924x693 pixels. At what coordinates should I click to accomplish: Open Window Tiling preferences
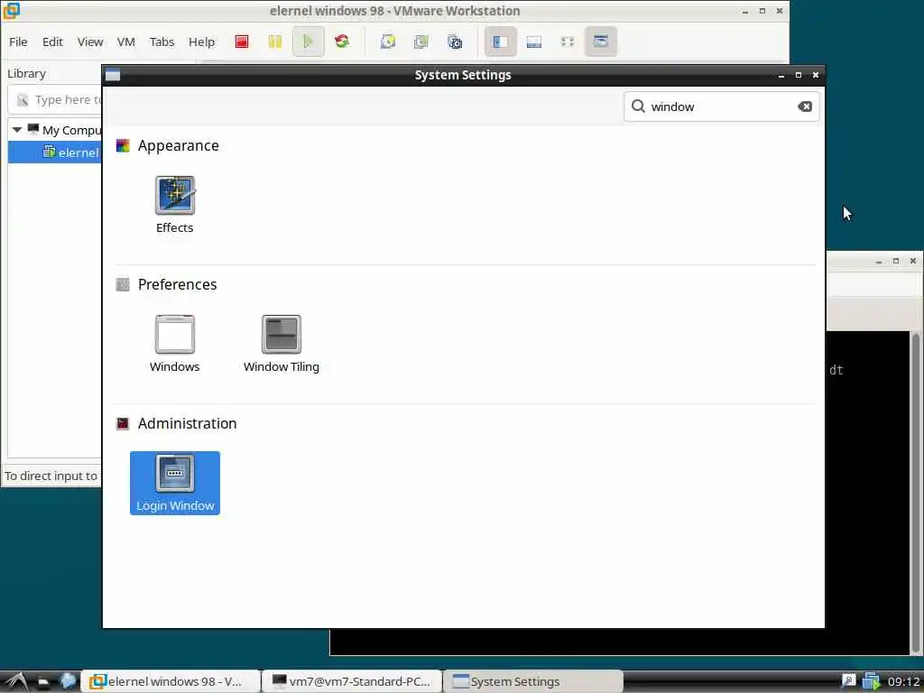point(282,344)
